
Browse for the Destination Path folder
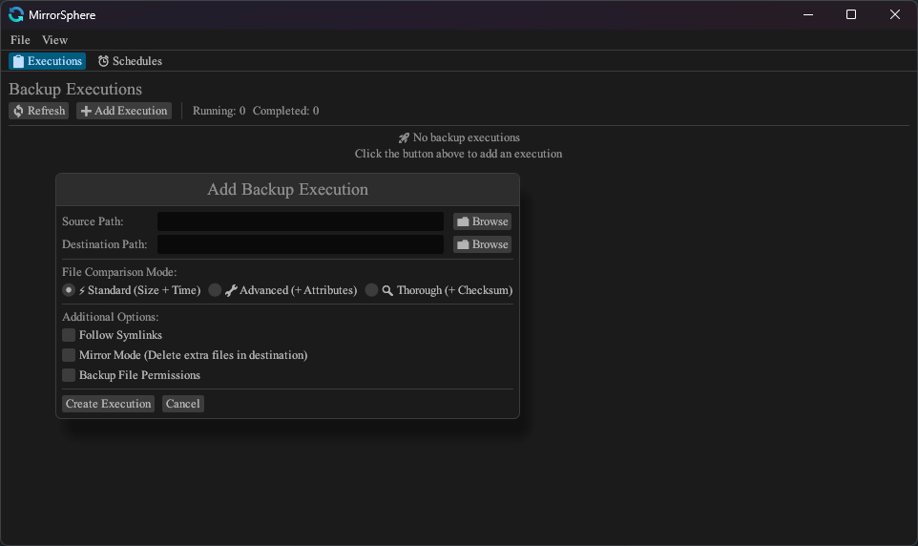pyautogui.click(x=483, y=244)
